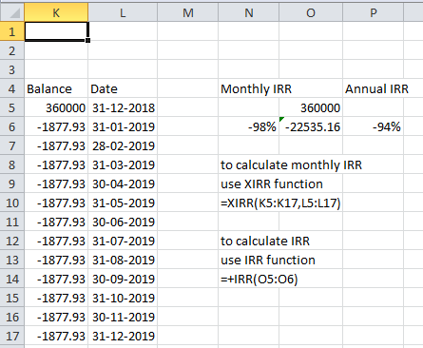The height and width of the screenshot is (348, 423).
Task: Select the date 30-09-2019 cell
Action: [123, 279]
